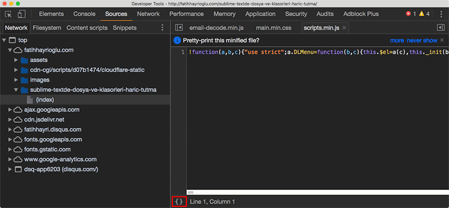Collapse the top frame tree node
The width and height of the screenshot is (449, 208).
(4, 40)
